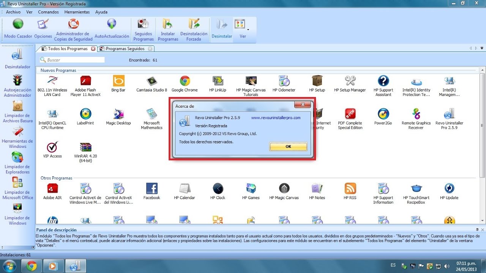Open Autoejecución Administrador in sidebar
Image resolution: width=486 pixels, height=273 pixels.
[x=17, y=86]
